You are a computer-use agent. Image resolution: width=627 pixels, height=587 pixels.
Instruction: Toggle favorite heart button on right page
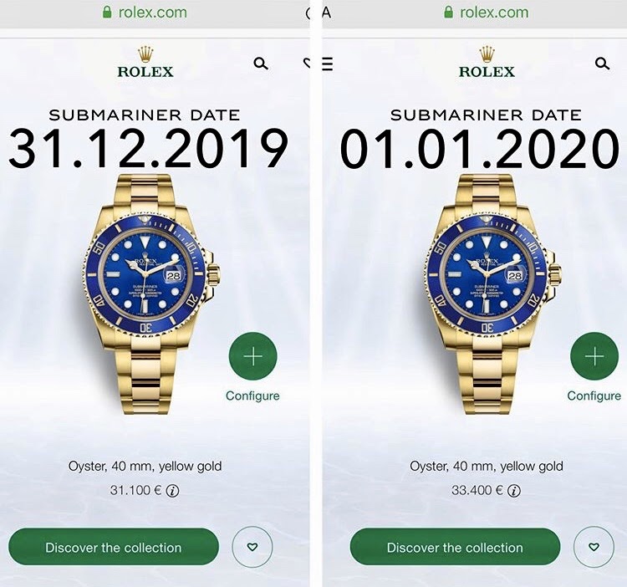click(594, 547)
